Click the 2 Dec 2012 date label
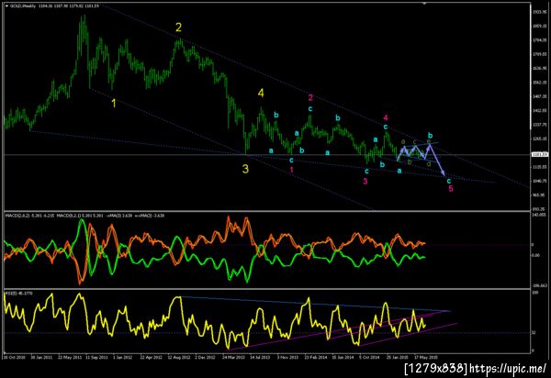 point(206,357)
